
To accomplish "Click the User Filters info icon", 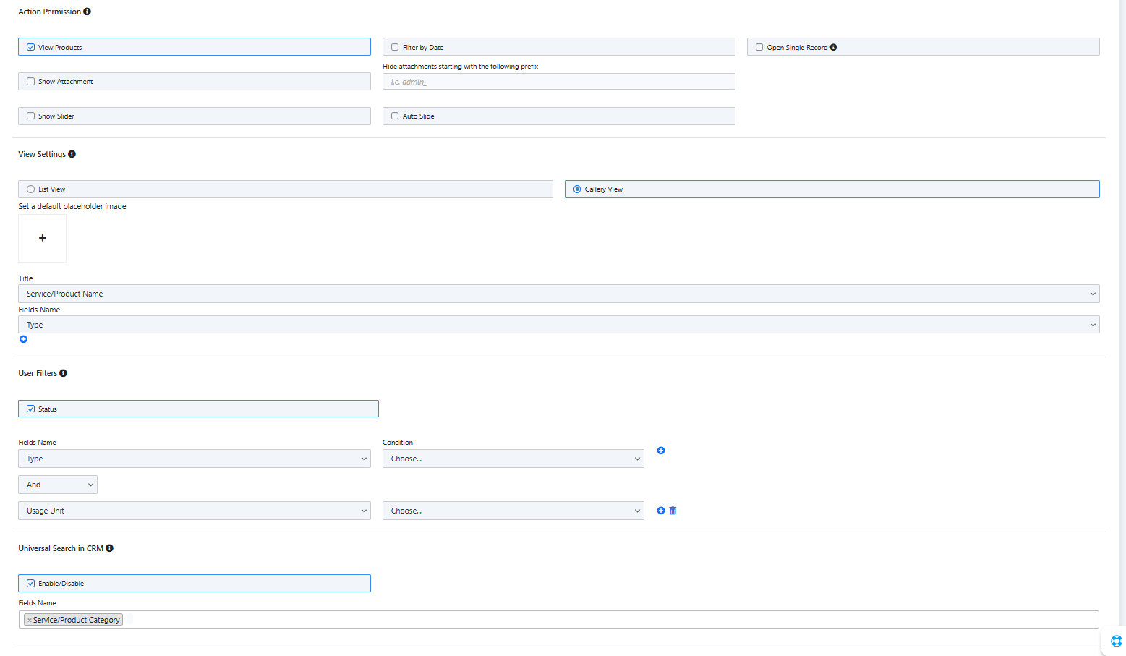I will (x=63, y=373).
